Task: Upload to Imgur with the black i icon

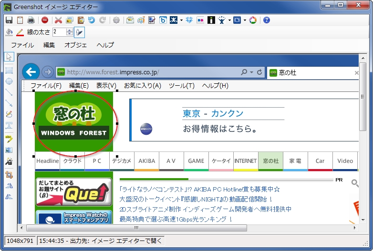Action: coord(211,20)
